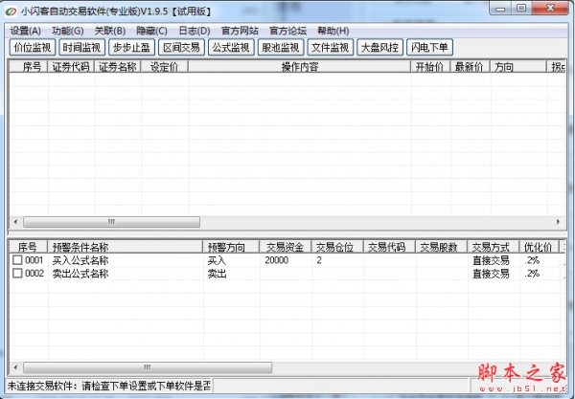
Task: Click the 20000 trading funds value
Action: pos(277,260)
